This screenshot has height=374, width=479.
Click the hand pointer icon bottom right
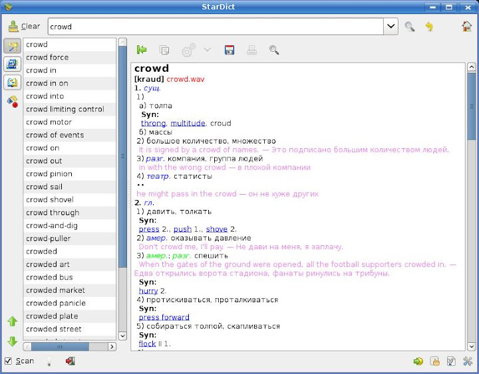(x=434, y=361)
